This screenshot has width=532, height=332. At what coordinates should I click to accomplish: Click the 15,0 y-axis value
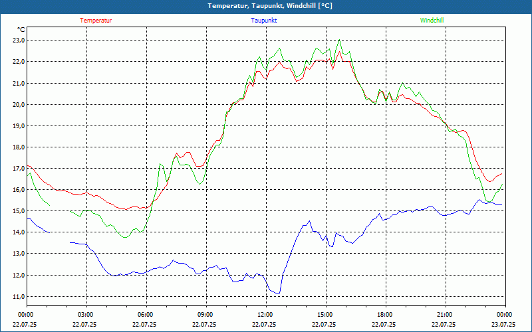point(19,211)
